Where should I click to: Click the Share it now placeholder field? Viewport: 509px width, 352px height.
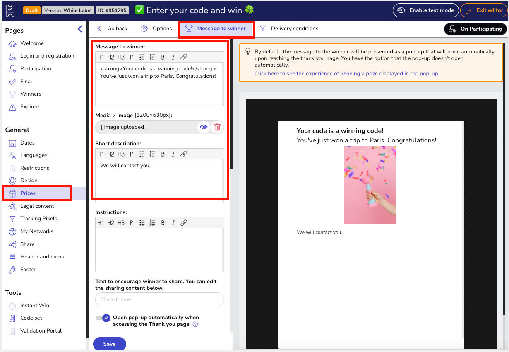pos(159,299)
